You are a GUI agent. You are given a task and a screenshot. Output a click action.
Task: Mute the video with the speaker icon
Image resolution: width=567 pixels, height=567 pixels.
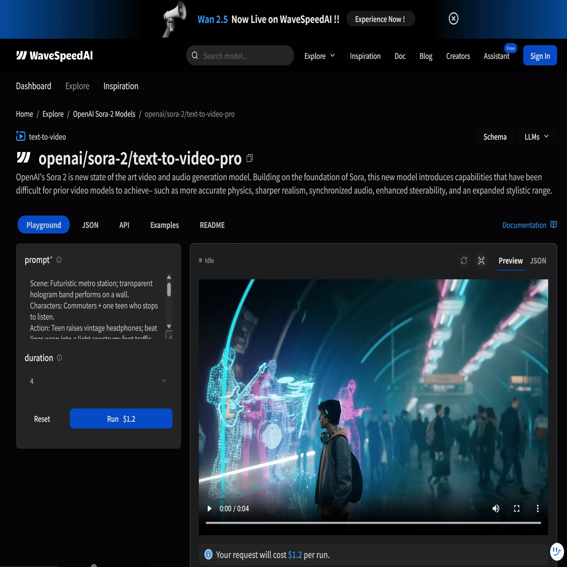pos(496,508)
